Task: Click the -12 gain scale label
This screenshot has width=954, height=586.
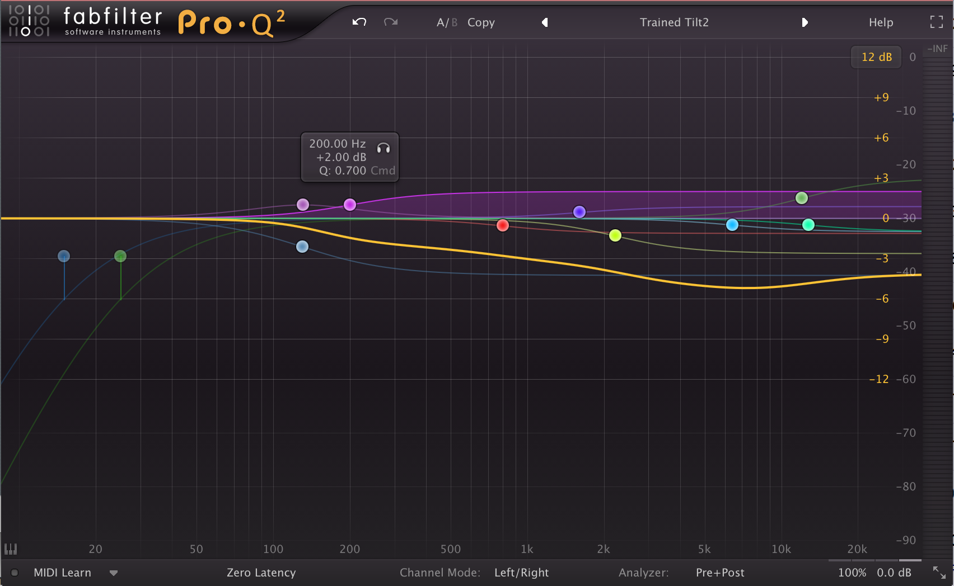Action: pos(878,379)
